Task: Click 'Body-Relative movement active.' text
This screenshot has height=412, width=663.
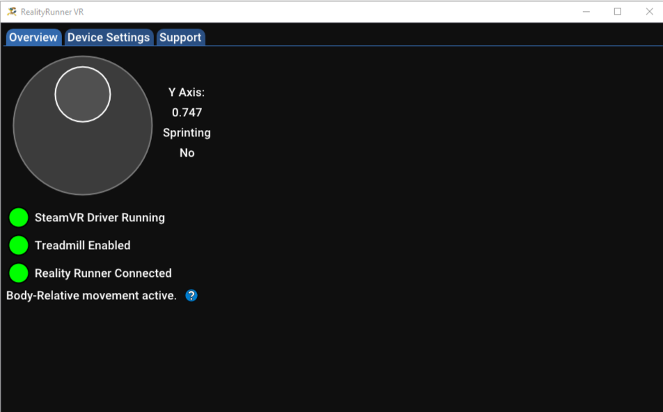Action: tap(91, 295)
